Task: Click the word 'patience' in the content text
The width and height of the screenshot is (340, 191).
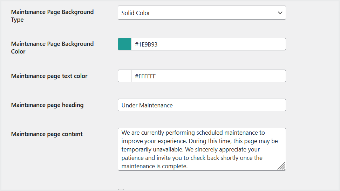Action: tap(132, 158)
